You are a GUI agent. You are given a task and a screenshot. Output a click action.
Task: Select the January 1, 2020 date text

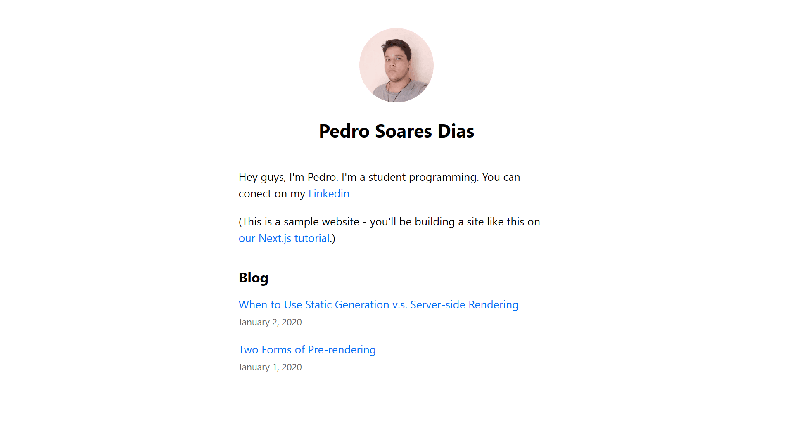click(x=270, y=367)
